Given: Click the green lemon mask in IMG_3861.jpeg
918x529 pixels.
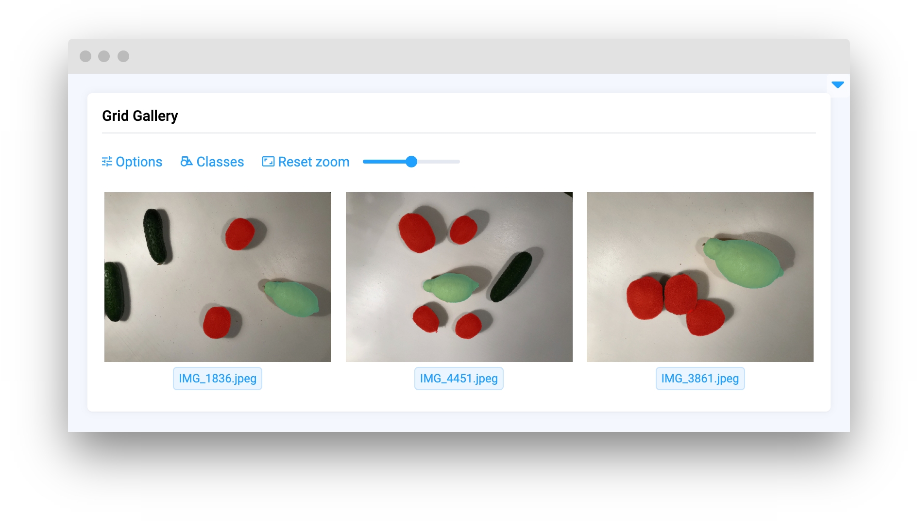Looking at the screenshot, I should tap(744, 263).
